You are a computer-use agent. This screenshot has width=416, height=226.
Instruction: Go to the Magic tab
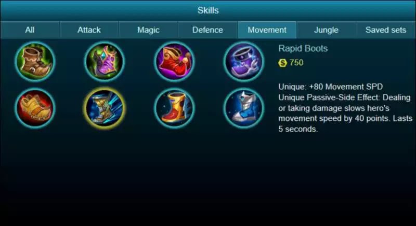[x=148, y=30]
